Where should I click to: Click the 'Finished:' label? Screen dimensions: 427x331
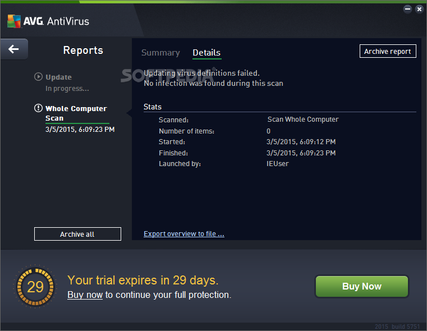click(x=173, y=153)
